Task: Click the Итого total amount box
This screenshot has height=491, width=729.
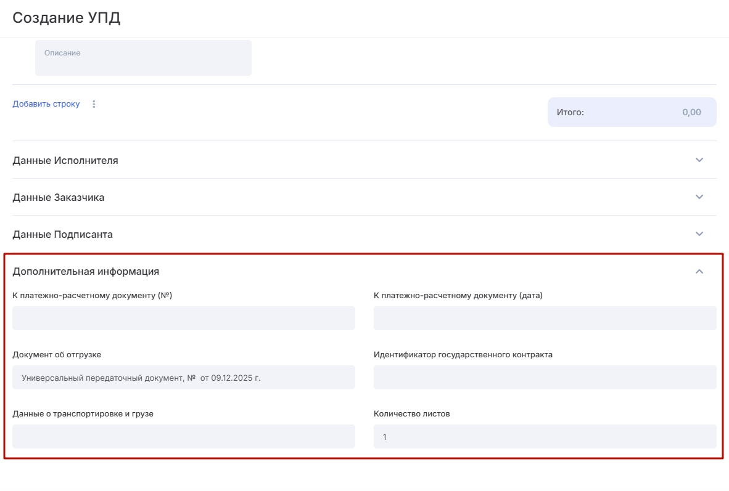Action: click(x=632, y=112)
